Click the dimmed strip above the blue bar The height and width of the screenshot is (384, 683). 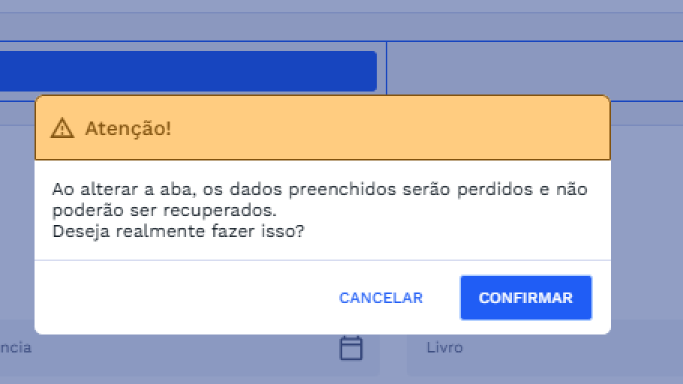pyautogui.click(x=188, y=27)
